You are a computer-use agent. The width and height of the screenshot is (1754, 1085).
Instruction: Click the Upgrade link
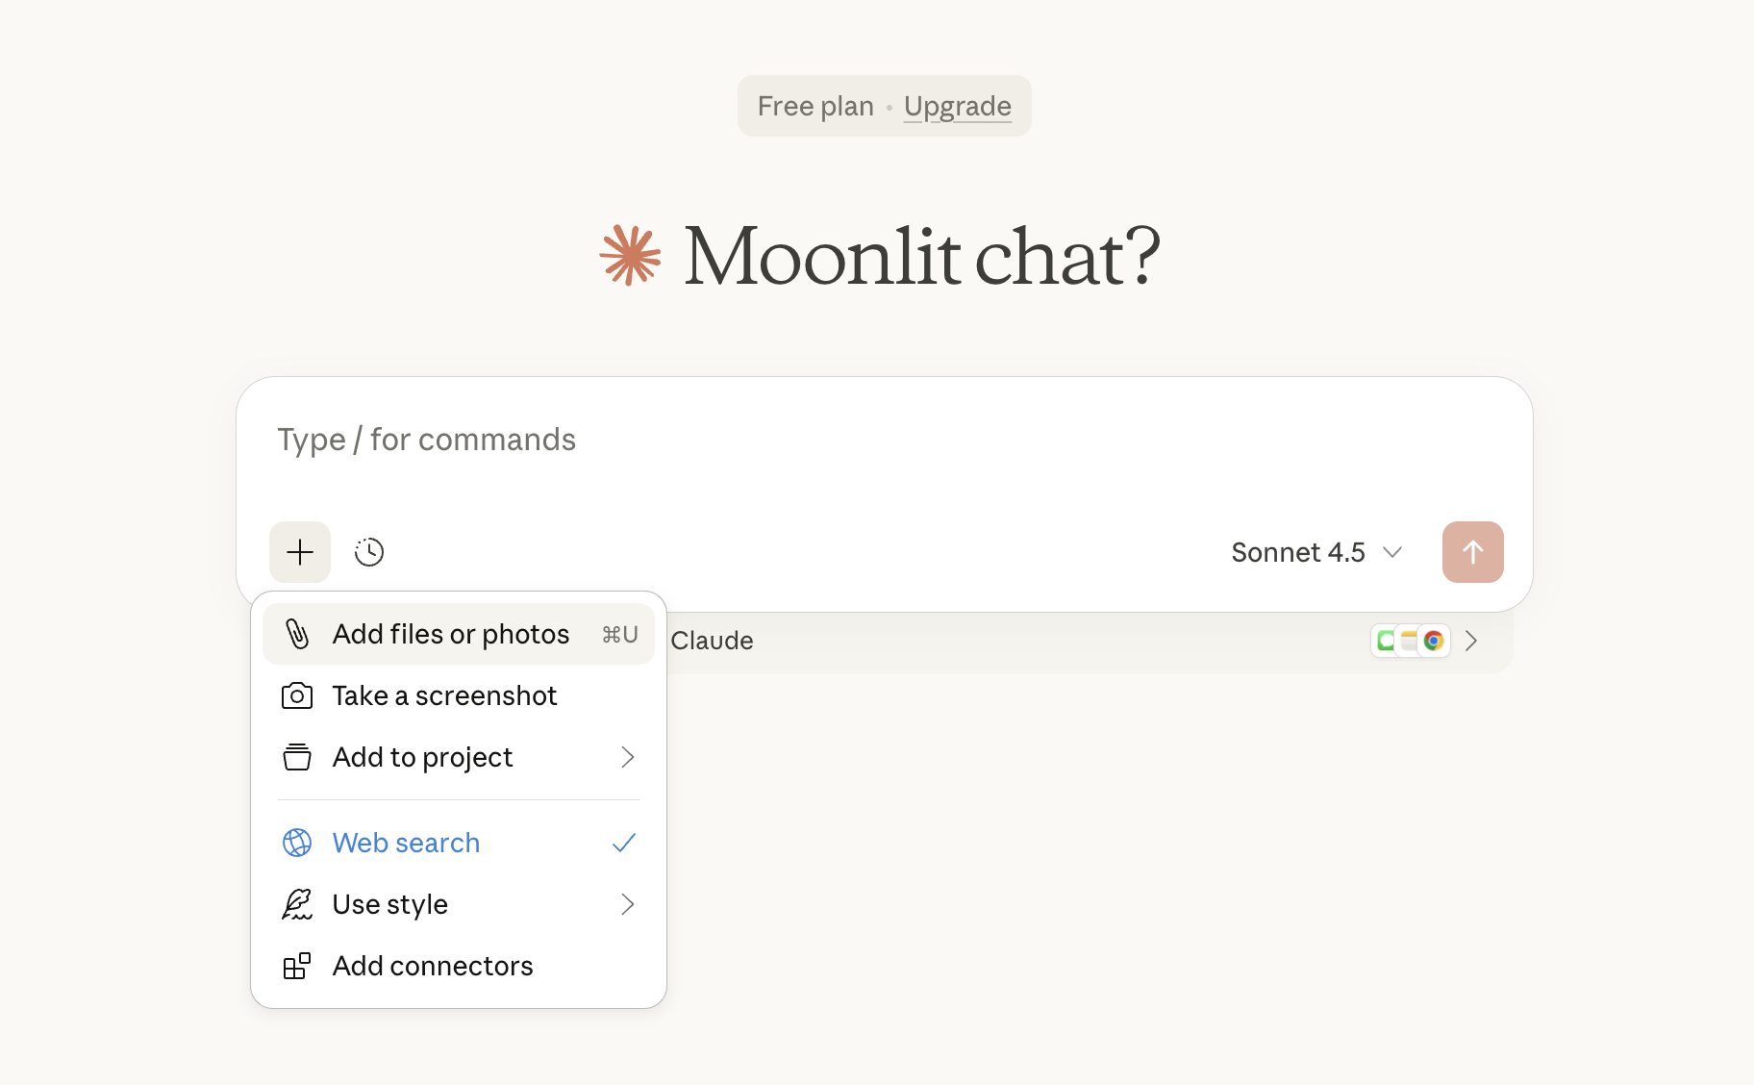(957, 106)
